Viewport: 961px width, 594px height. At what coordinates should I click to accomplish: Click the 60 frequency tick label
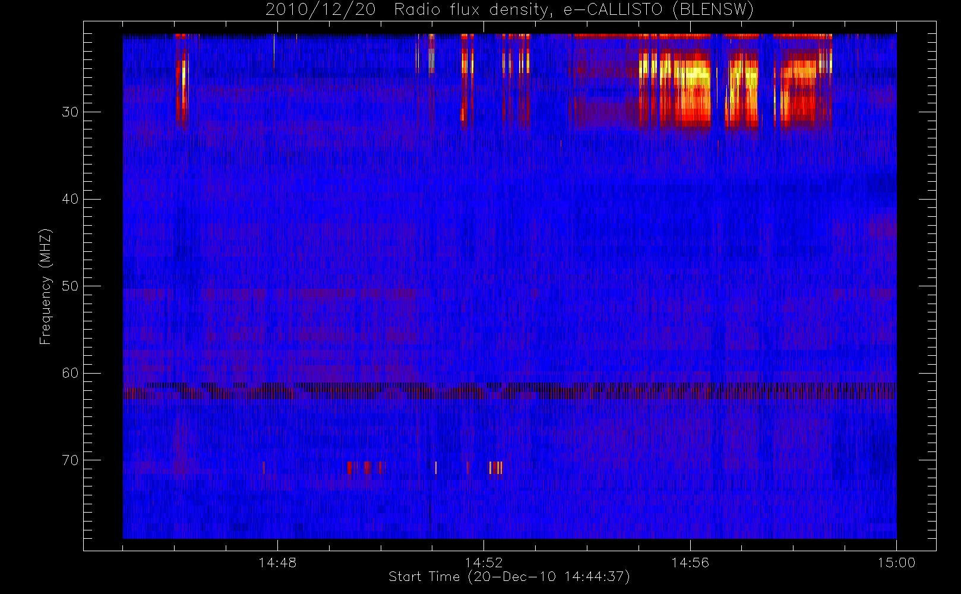(x=70, y=373)
